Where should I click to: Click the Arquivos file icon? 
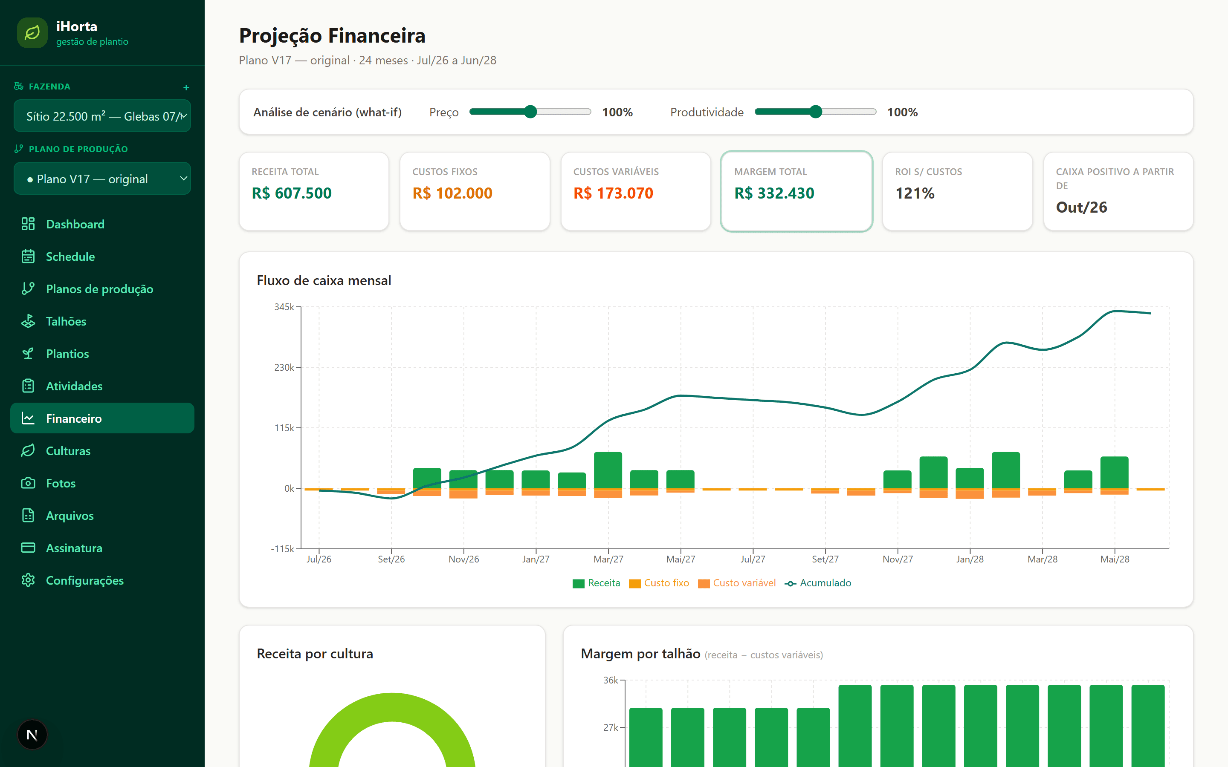coord(28,516)
